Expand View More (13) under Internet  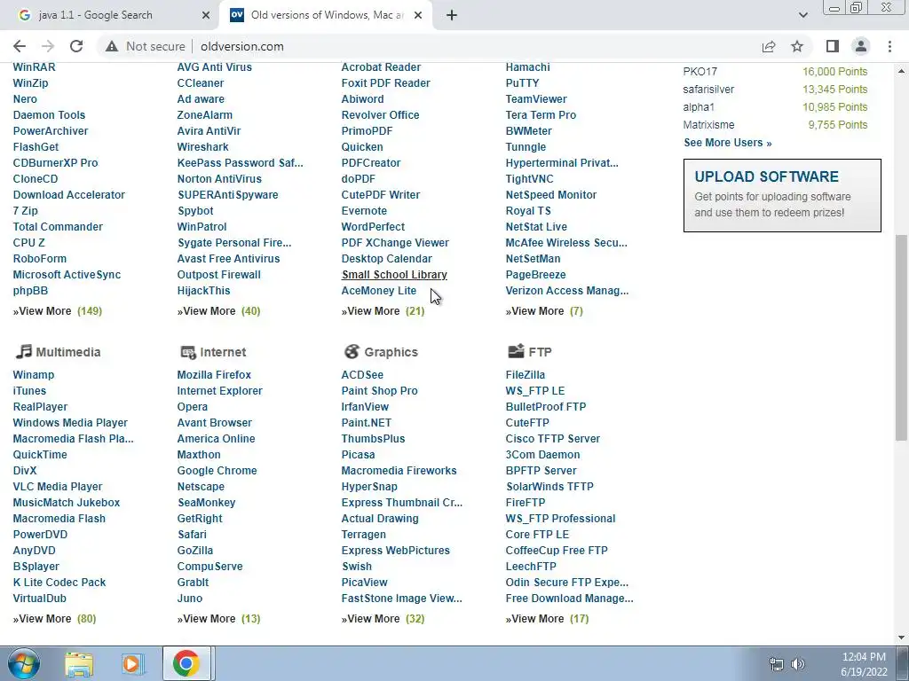218,618
